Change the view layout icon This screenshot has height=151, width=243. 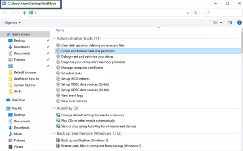click(x=215, y=23)
